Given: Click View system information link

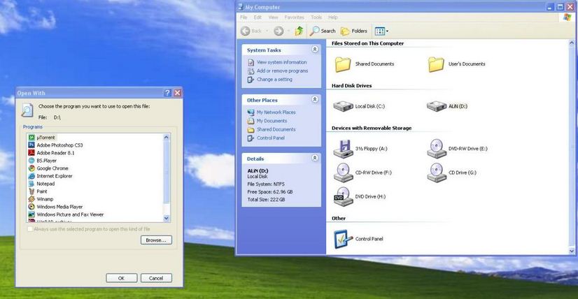Looking at the screenshot, I should (x=281, y=62).
